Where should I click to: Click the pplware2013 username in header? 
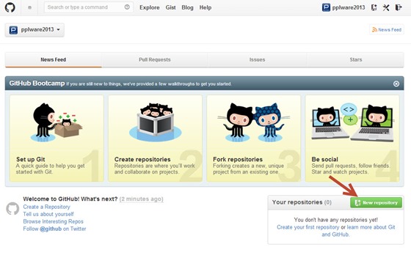pyautogui.click(x=349, y=7)
